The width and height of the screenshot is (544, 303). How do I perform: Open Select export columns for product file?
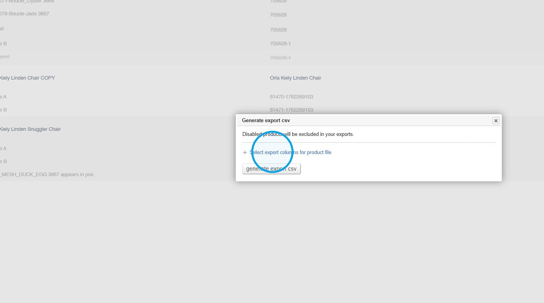click(x=290, y=152)
